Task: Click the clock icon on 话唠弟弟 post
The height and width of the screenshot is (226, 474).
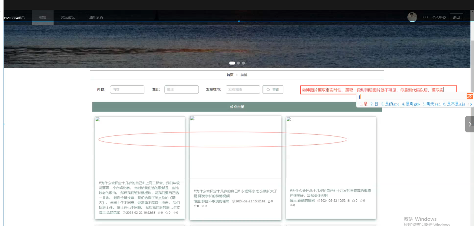Action: click(x=124, y=212)
